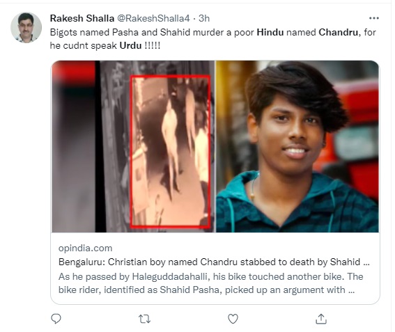395x332 pixels.
Task: Open the portrait photo of boy in teal hoodie
Action: click(x=297, y=146)
